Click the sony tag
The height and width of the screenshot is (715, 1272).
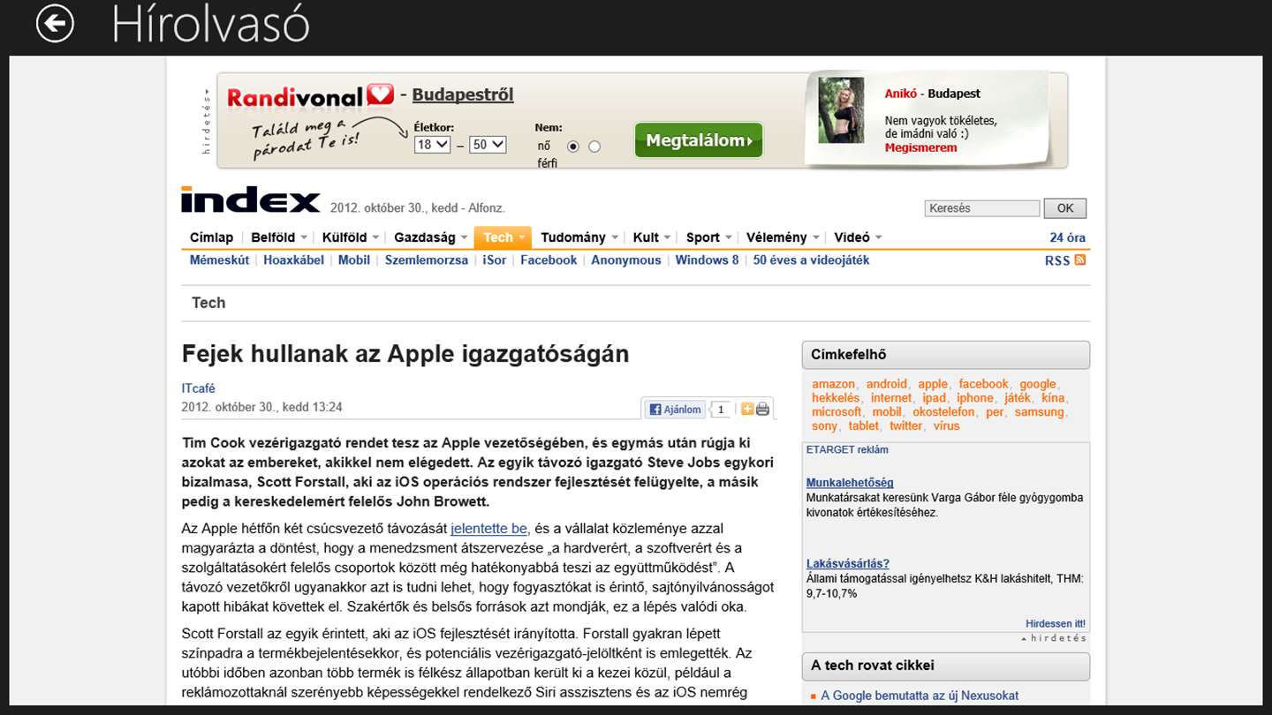[x=824, y=426]
